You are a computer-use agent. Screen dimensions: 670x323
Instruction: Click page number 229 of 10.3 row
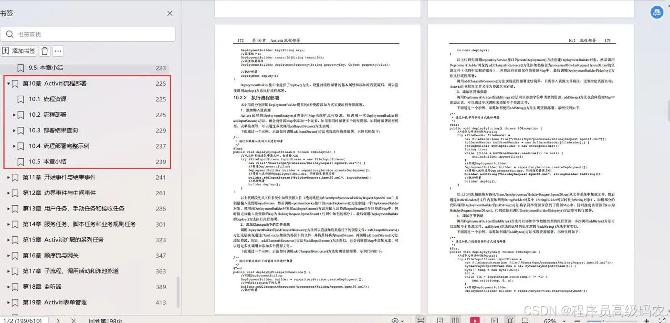(x=161, y=131)
